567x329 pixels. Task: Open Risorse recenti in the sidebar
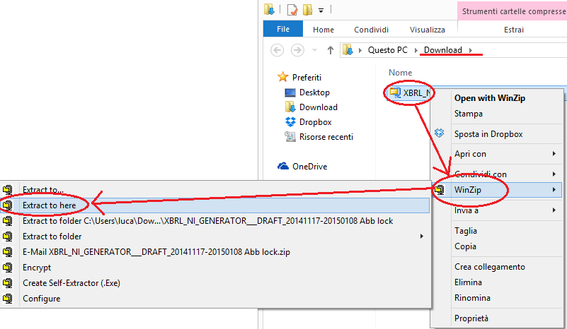coord(326,137)
